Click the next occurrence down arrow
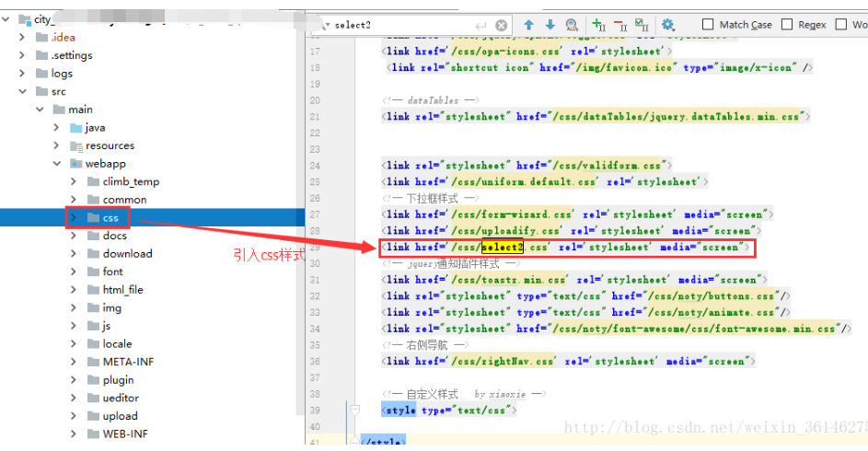 (550, 25)
